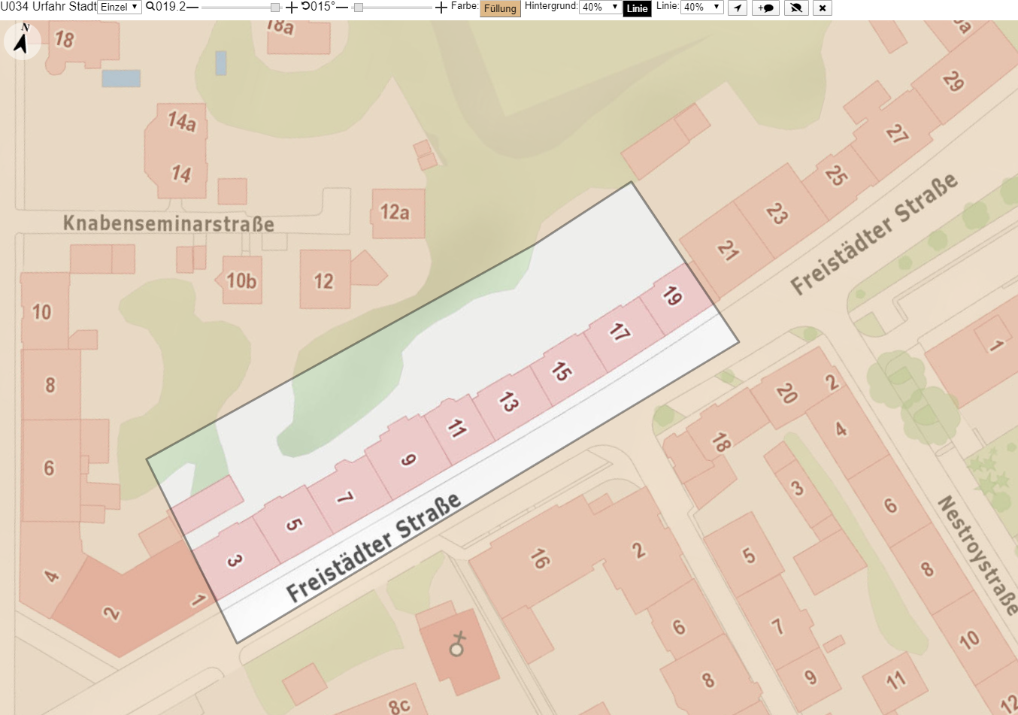
Task: Click the zoom slider handle
Action: 275,8
